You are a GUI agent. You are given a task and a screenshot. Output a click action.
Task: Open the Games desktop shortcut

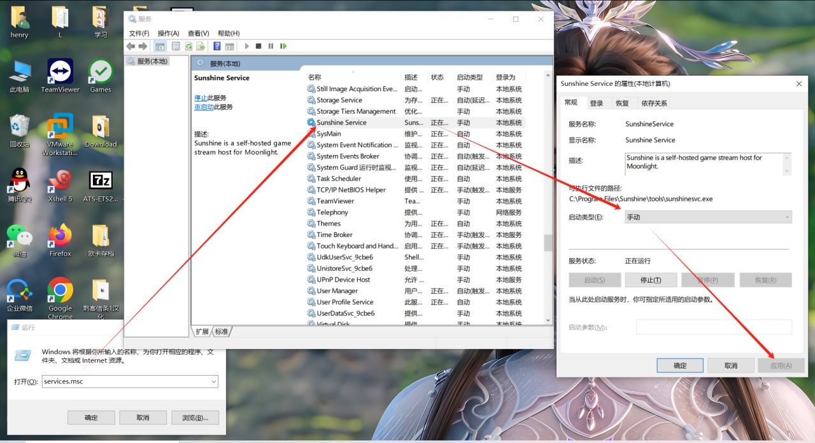[x=101, y=77]
